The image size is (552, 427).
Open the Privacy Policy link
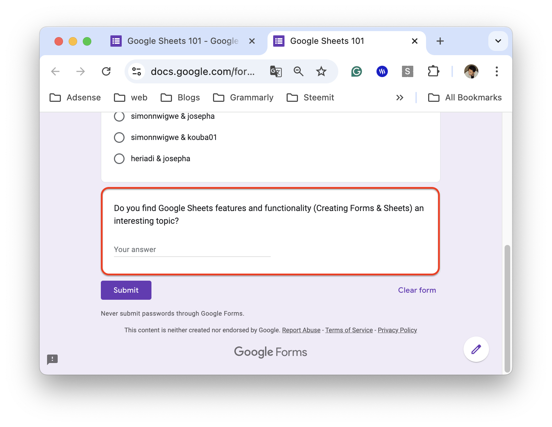point(397,330)
